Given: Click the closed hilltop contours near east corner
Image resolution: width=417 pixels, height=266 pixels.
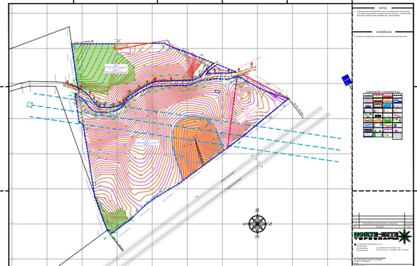Looking at the screenshot, I should point(245,96).
